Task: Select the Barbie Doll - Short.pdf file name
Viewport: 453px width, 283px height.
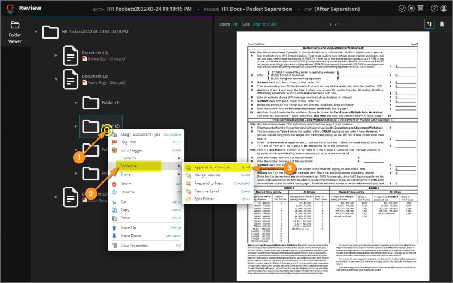Action: pyautogui.click(x=106, y=59)
